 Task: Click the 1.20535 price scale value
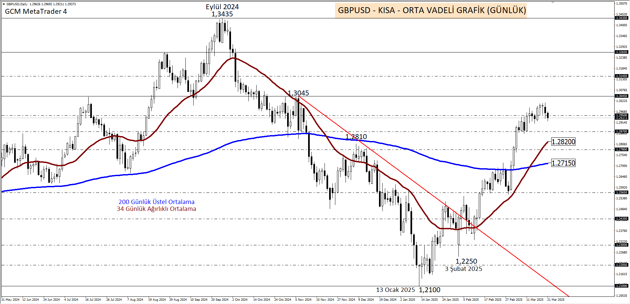pos(622,296)
